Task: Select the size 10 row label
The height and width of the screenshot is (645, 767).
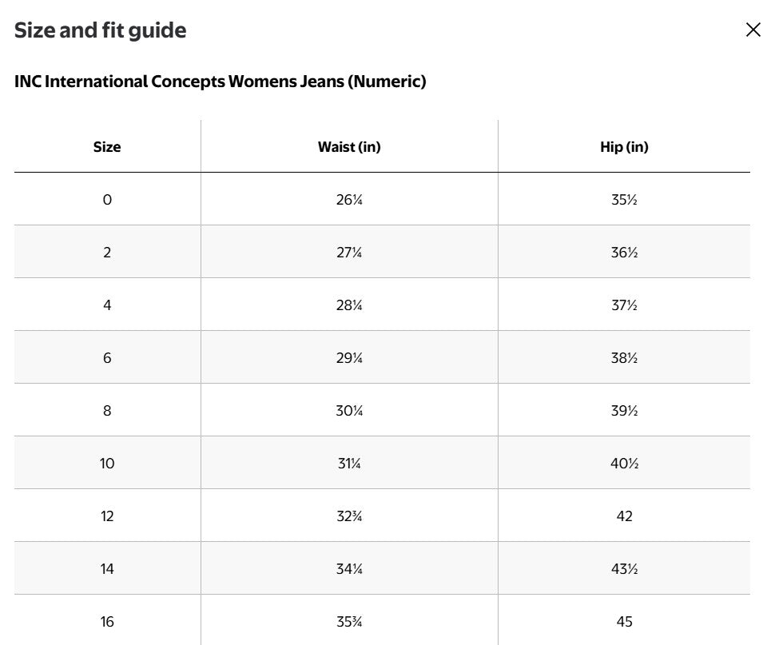Action: (x=107, y=464)
